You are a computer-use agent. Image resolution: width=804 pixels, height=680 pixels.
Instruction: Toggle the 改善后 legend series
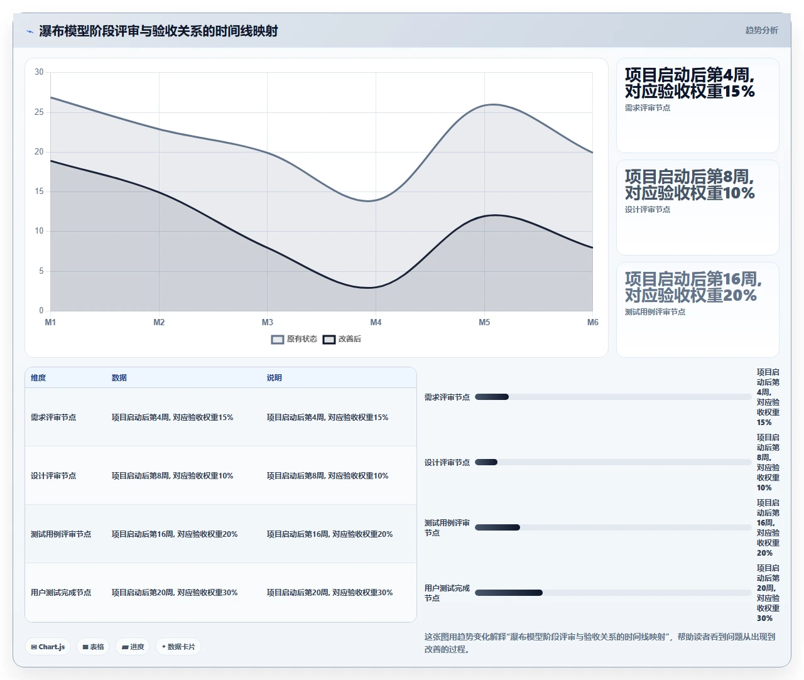[x=342, y=340]
